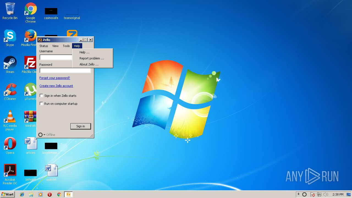Select the kingdomme desktop file
Screen dimensions: 352x198
tap(51, 148)
